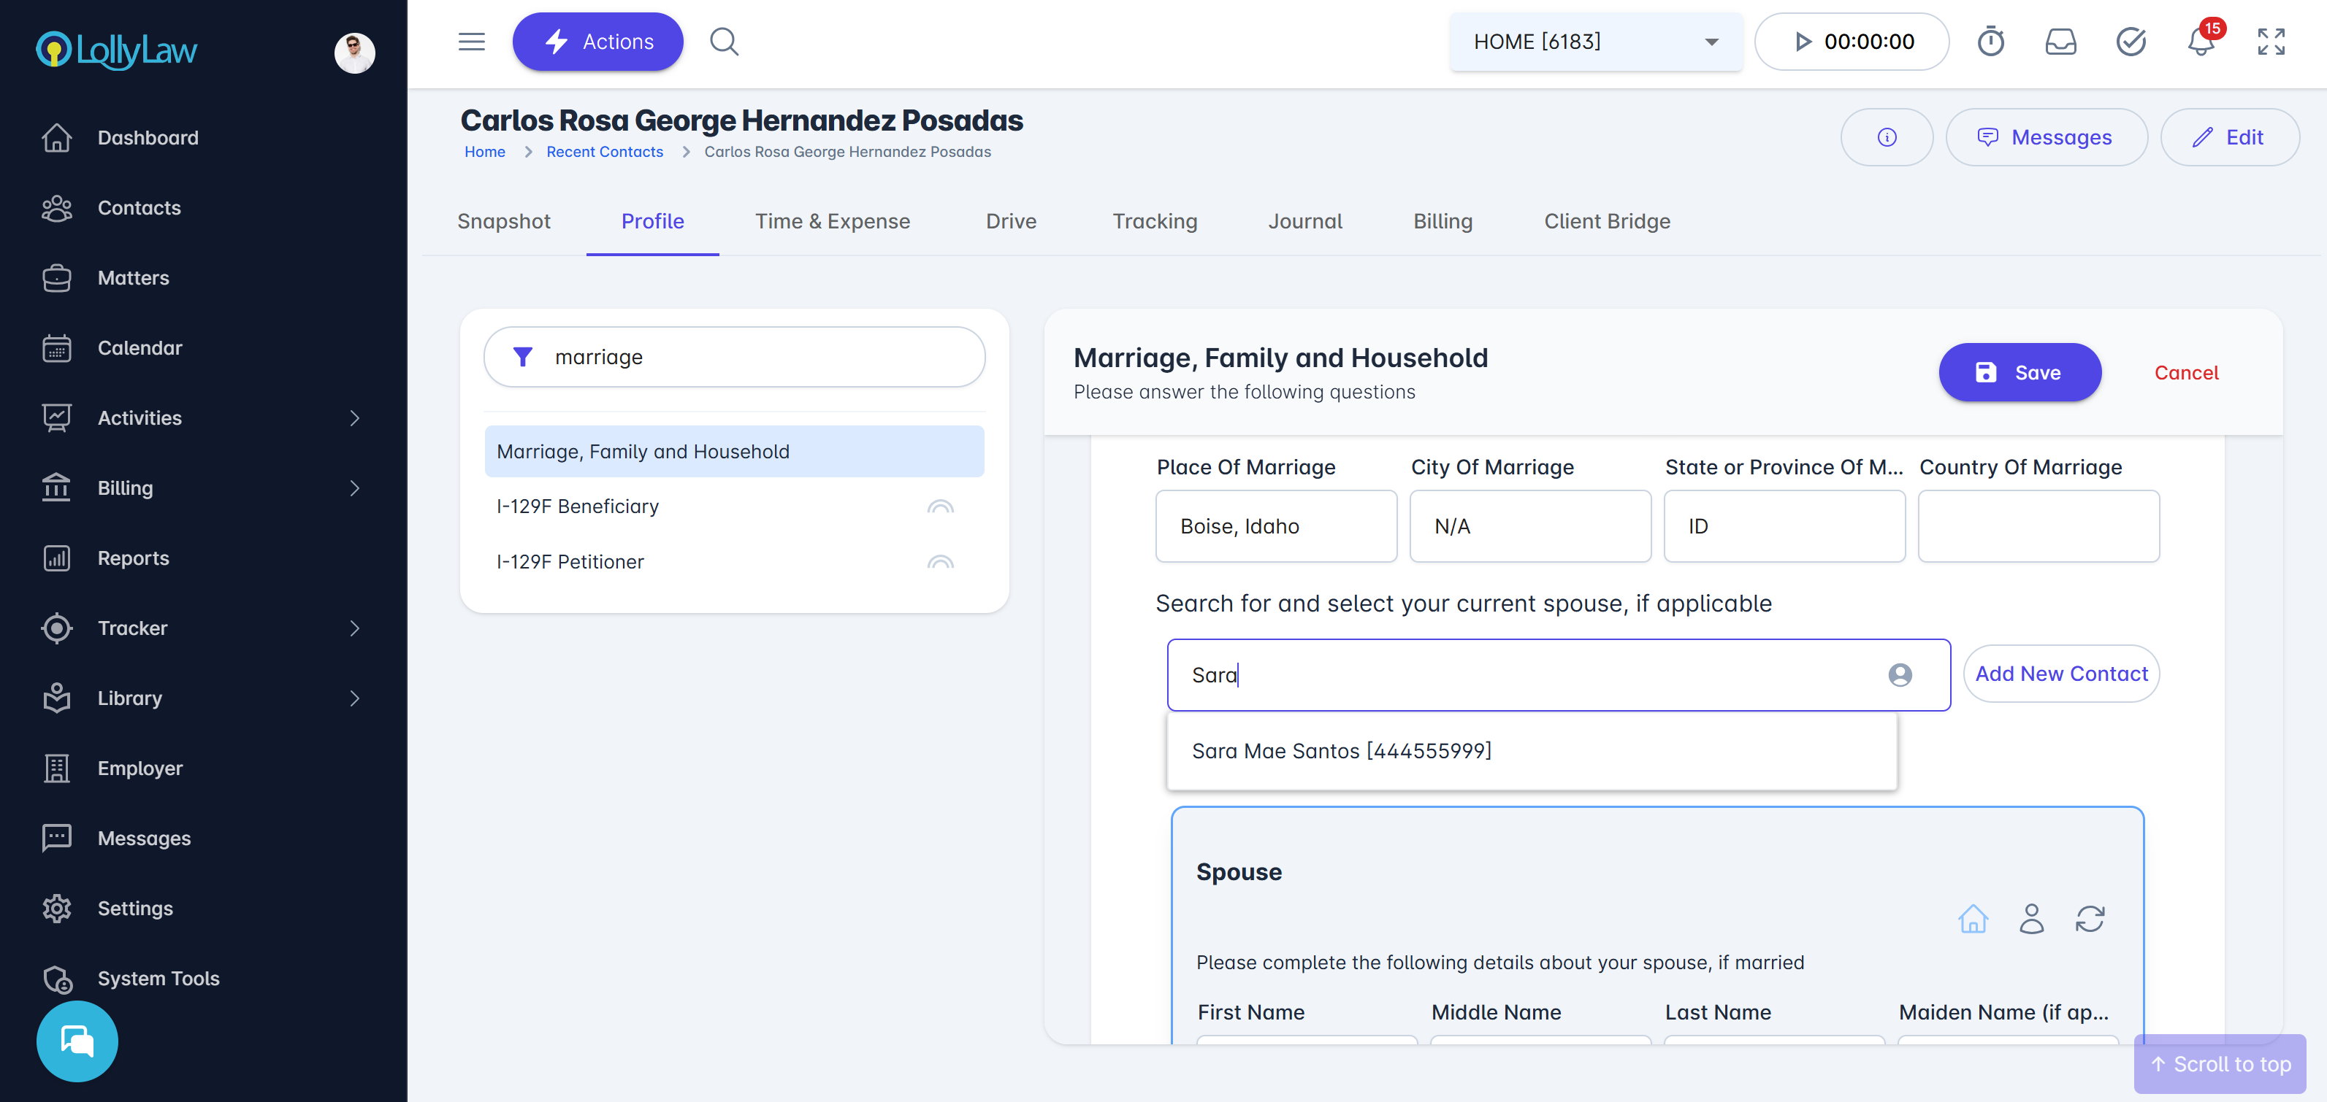Open the Client Bridge tab
This screenshot has width=2327, height=1102.
(1606, 221)
